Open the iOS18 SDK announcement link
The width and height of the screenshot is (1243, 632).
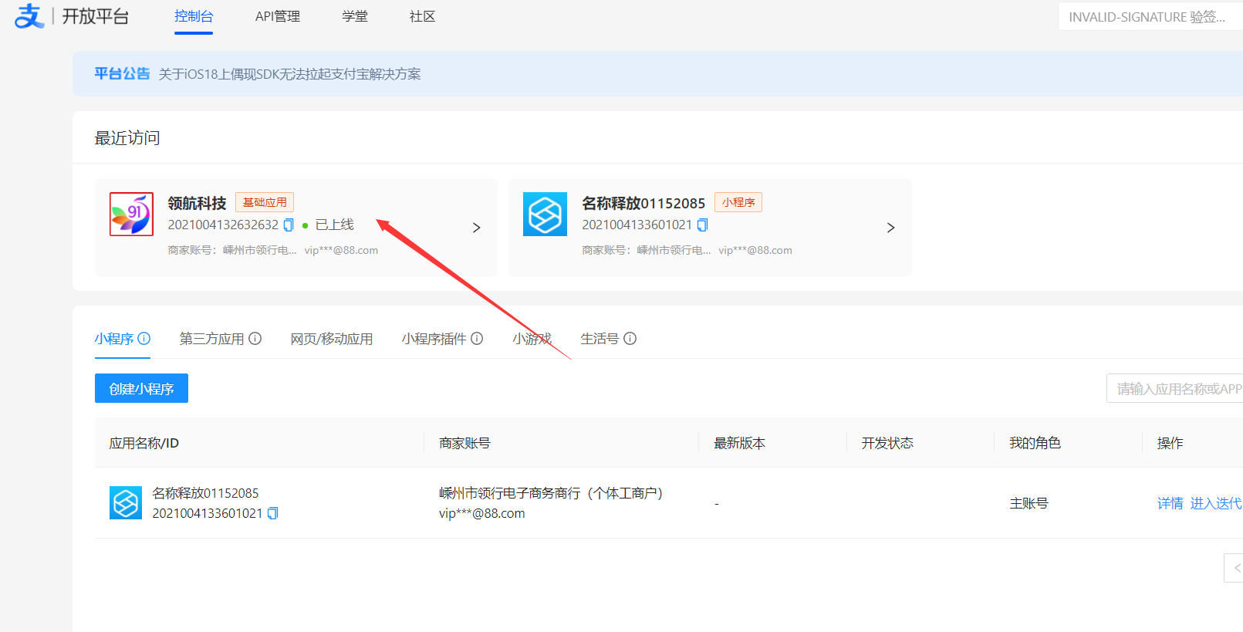click(x=289, y=74)
